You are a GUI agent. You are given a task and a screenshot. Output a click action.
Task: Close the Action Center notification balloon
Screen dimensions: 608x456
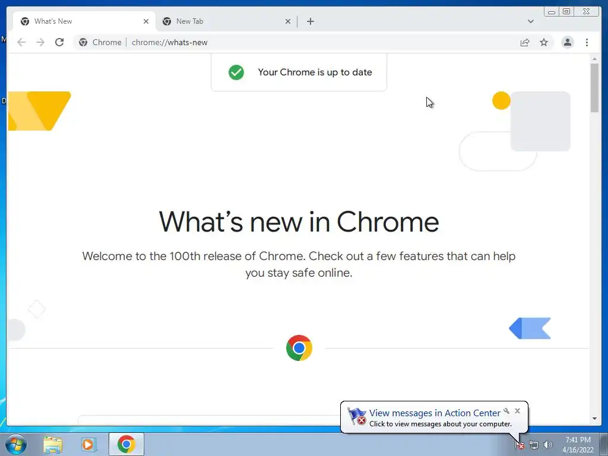click(x=517, y=411)
